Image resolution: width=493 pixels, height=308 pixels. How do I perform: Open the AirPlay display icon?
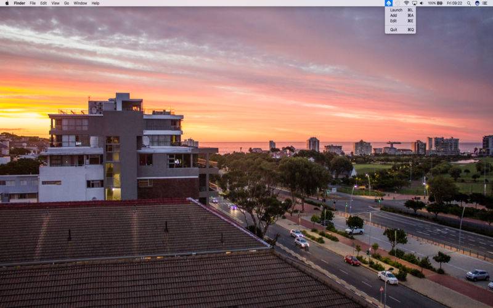[x=414, y=3]
